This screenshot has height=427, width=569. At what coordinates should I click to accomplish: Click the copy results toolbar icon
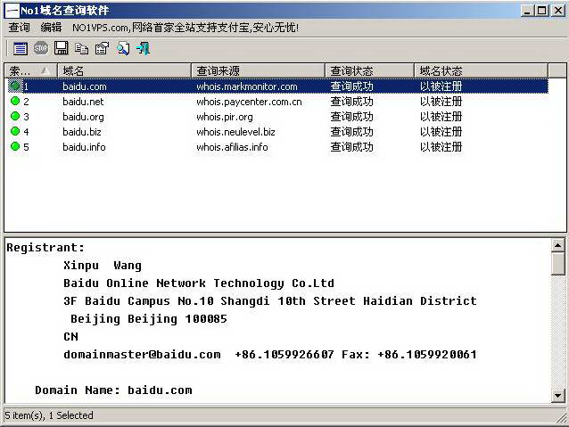81,48
